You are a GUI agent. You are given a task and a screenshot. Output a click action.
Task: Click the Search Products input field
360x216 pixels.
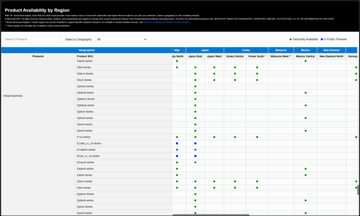point(31,39)
